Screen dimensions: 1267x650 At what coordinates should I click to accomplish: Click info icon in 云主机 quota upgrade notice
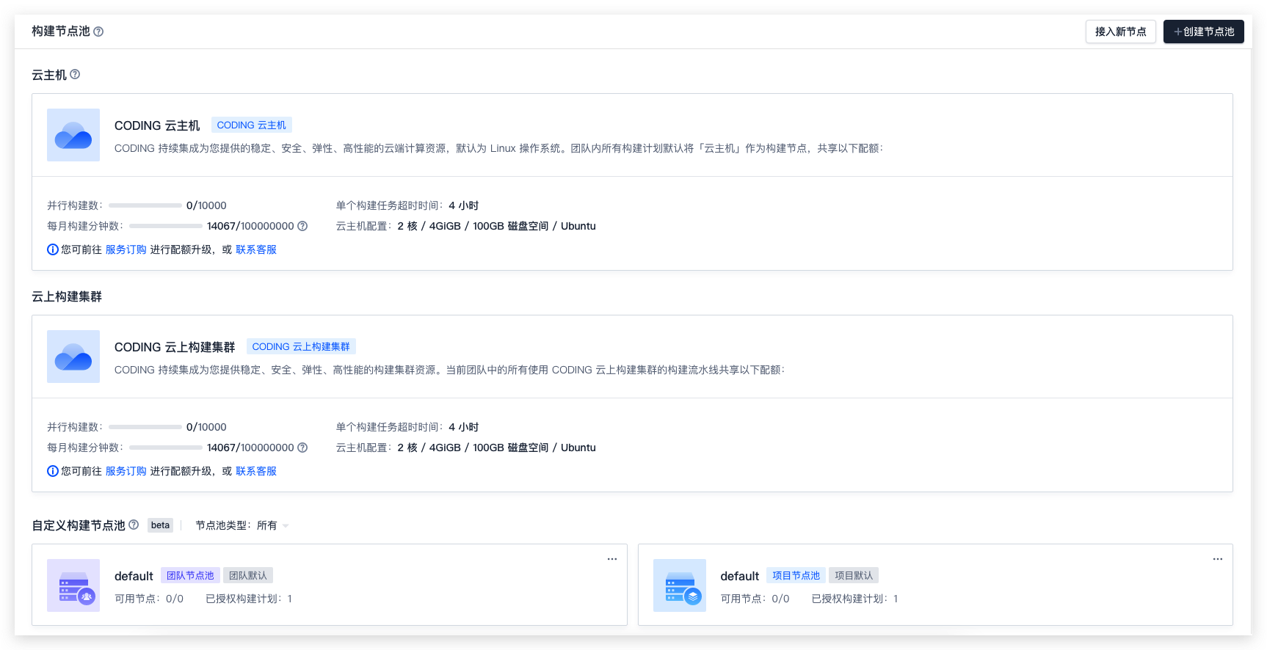point(53,249)
